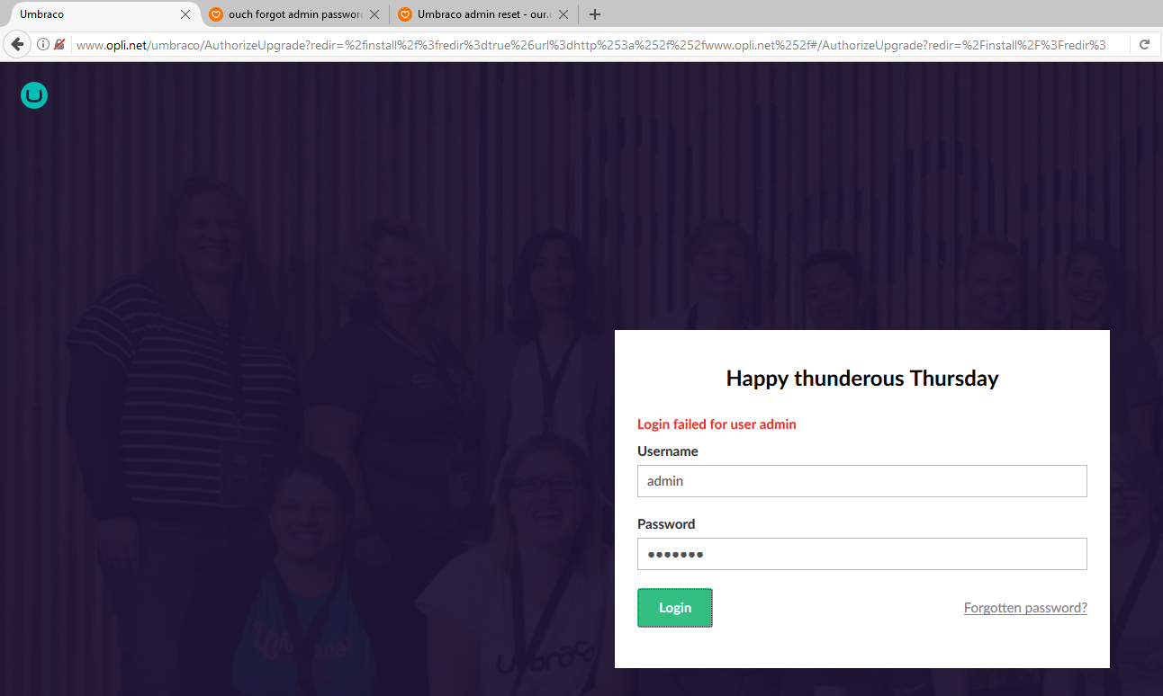Click the 'Happy thunderous Thursday' heading

(x=861, y=379)
